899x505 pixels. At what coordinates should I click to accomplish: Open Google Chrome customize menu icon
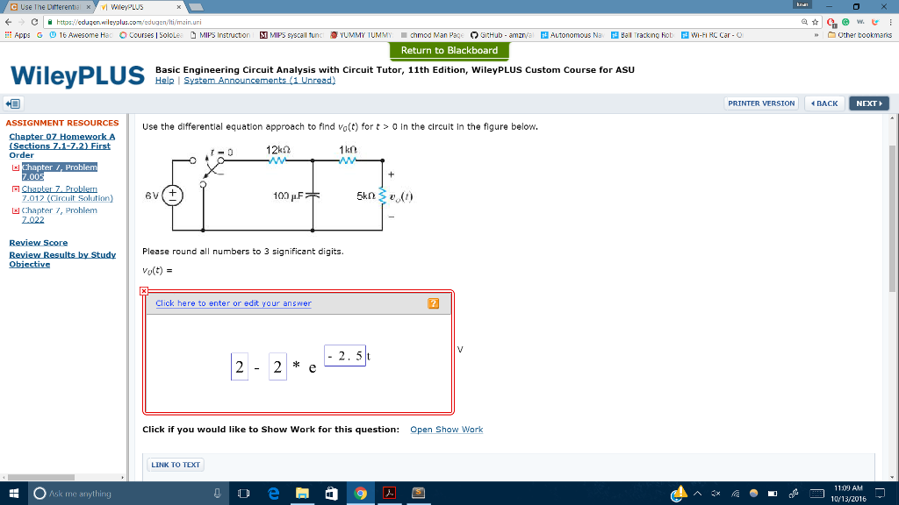(889, 22)
